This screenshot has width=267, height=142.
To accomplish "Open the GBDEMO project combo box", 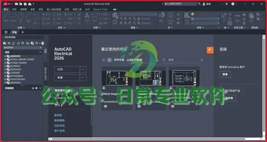I will (x=23, y=48).
